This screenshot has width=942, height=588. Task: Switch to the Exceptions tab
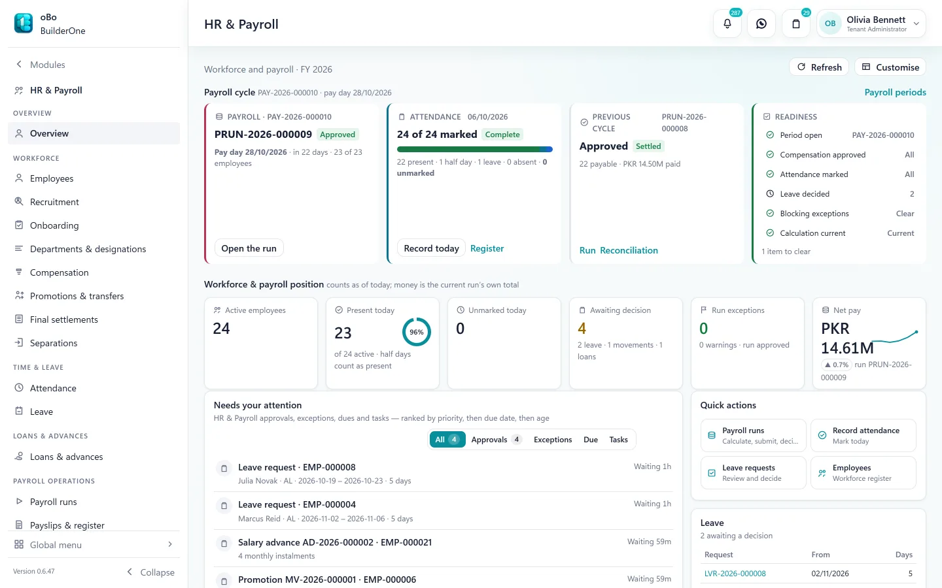pyautogui.click(x=553, y=440)
